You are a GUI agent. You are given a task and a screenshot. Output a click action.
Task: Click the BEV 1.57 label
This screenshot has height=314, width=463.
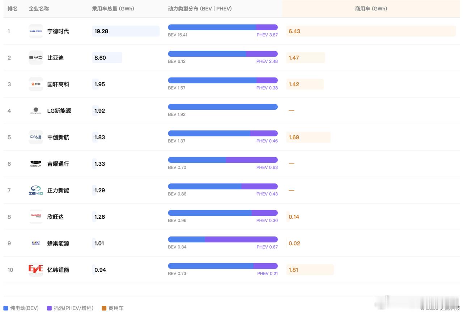pyautogui.click(x=177, y=88)
